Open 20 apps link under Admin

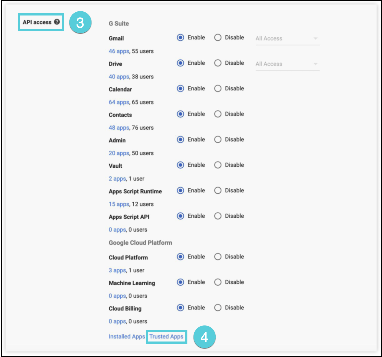119,153
